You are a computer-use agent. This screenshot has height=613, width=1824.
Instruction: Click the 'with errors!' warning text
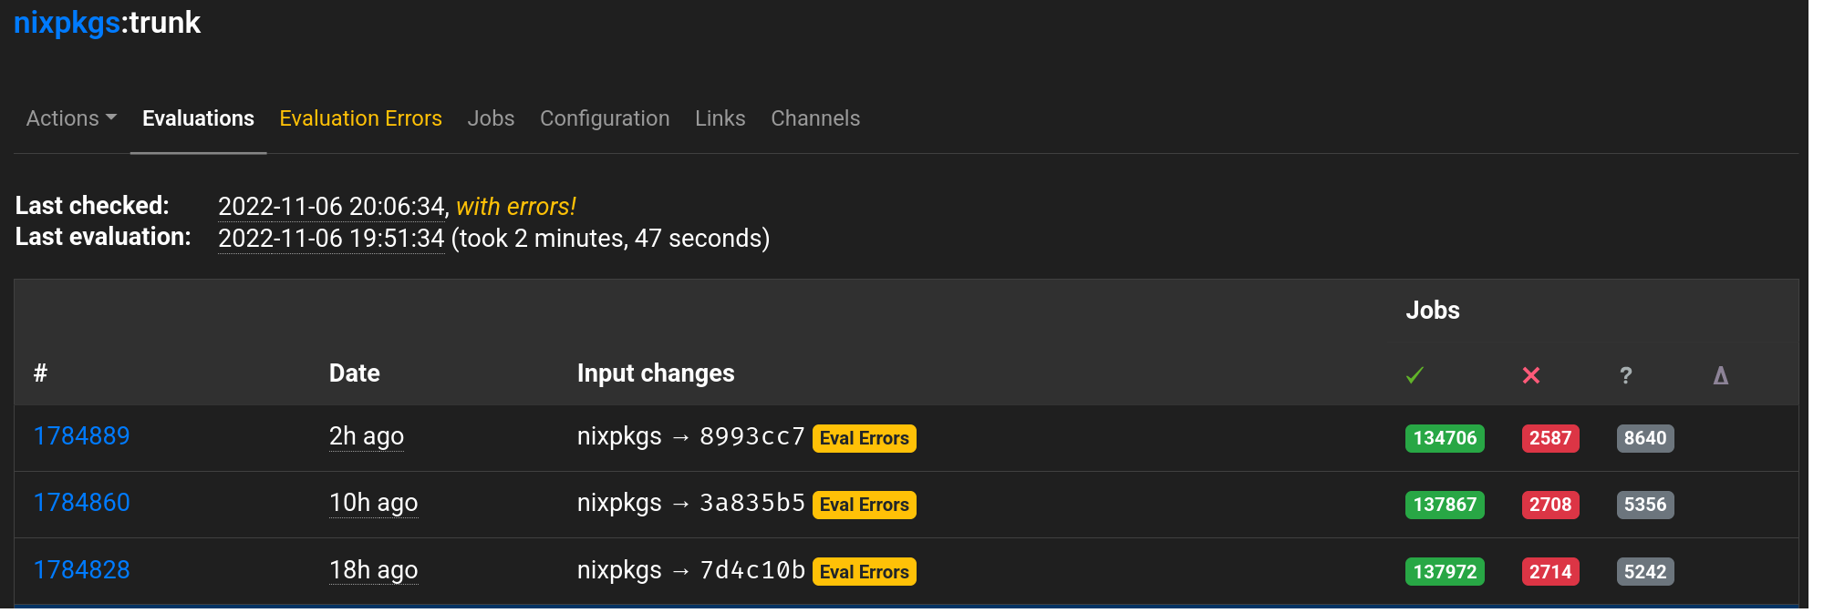pos(516,207)
